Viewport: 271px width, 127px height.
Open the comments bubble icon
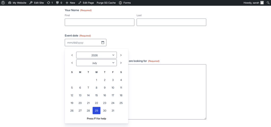pyautogui.click(x=57, y=3)
